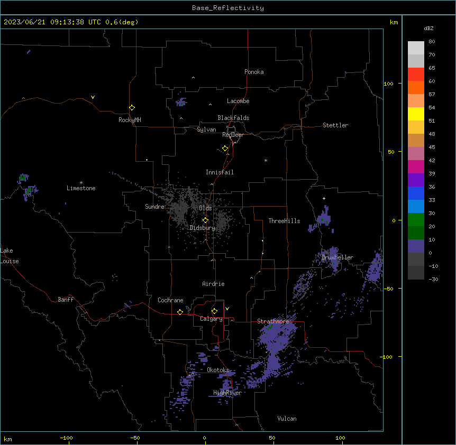Click the 39 dBZ purple legend swatch

point(416,180)
